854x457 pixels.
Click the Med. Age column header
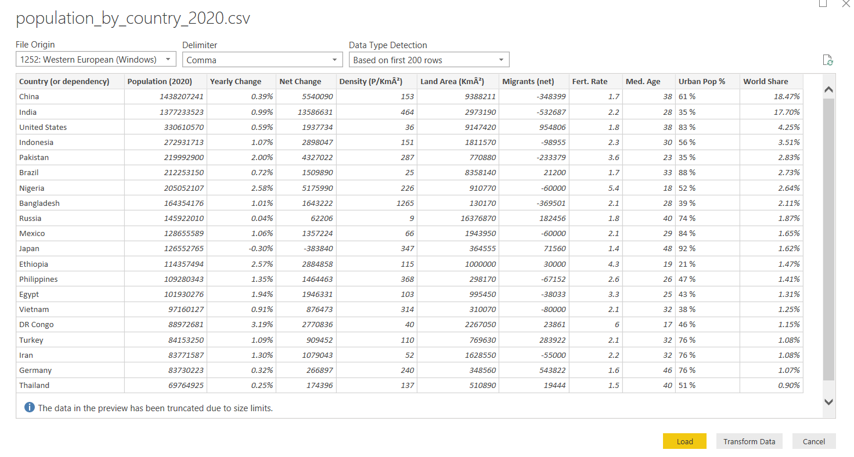(x=643, y=82)
